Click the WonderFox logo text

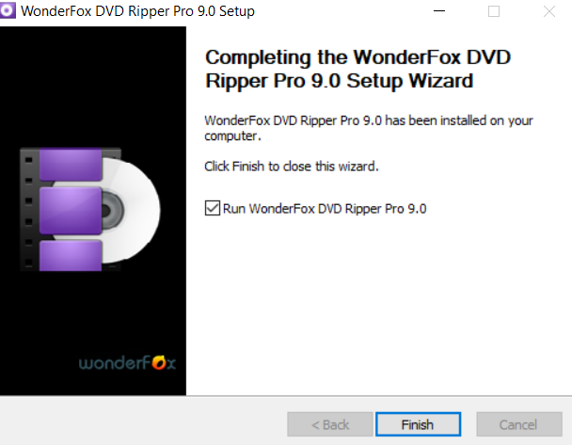coord(127,362)
